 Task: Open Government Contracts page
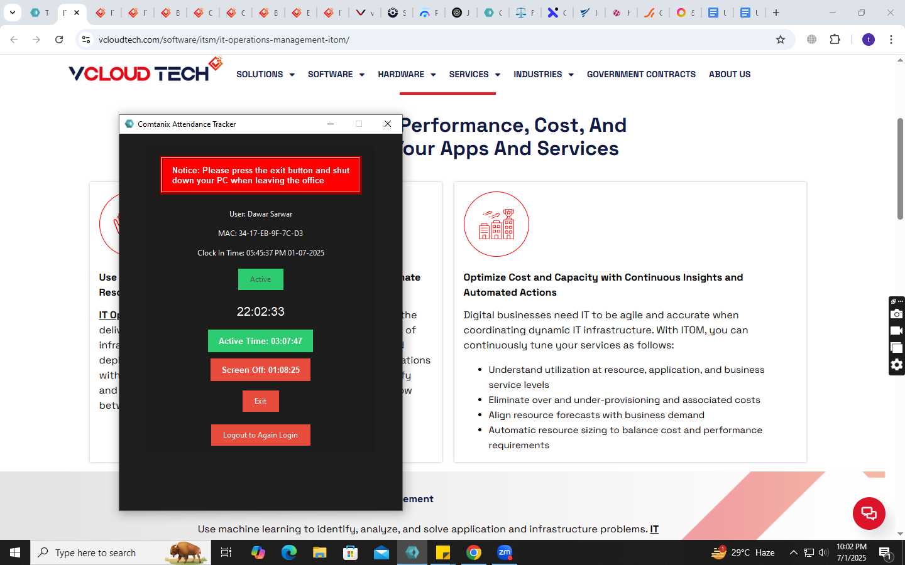(x=641, y=74)
